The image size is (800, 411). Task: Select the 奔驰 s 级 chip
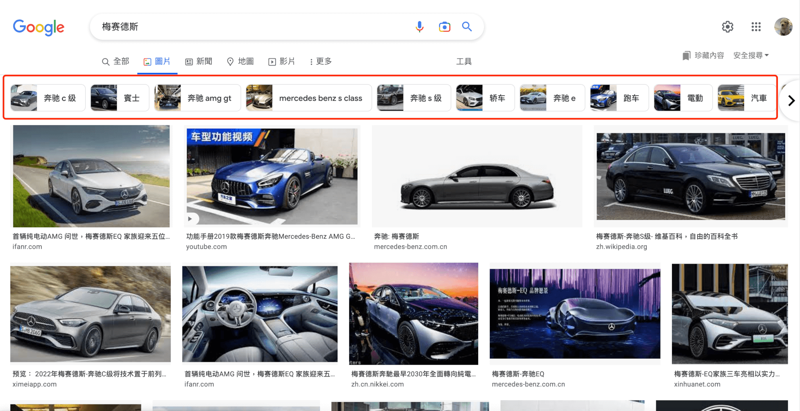(x=414, y=98)
